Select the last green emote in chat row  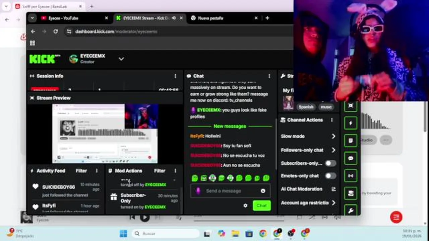266,178
